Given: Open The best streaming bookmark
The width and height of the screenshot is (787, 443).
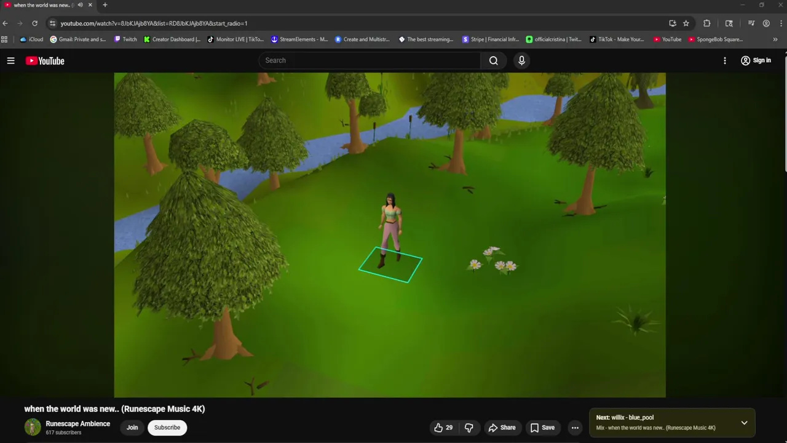Looking at the screenshot, I should (426, 39).
